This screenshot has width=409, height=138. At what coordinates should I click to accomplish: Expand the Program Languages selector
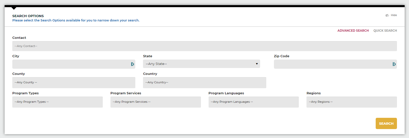pyautogui.click(x=253, y=102)
